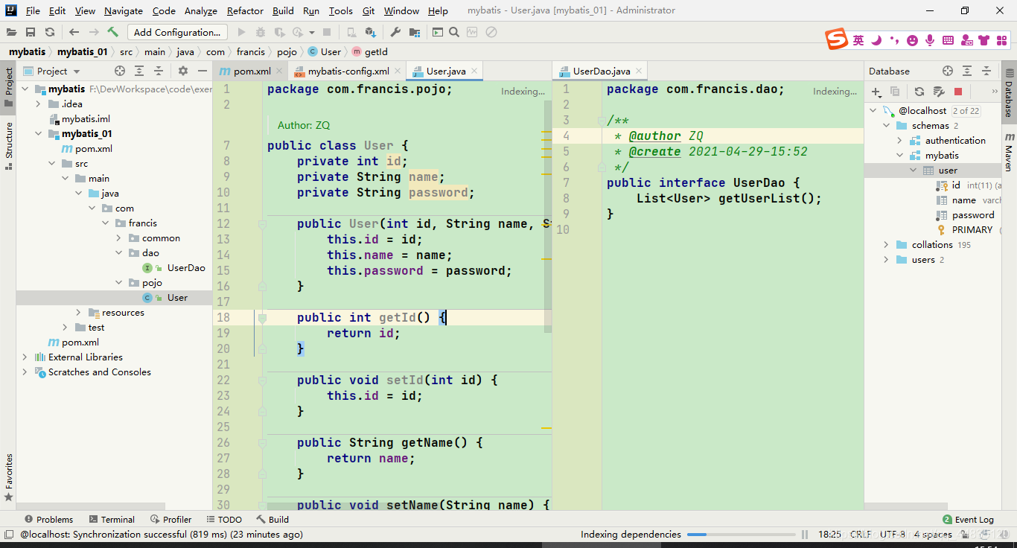This screenshot has width=1017, height=548.
Task: Open the TODO tool window button
Action: click(224, 520)
